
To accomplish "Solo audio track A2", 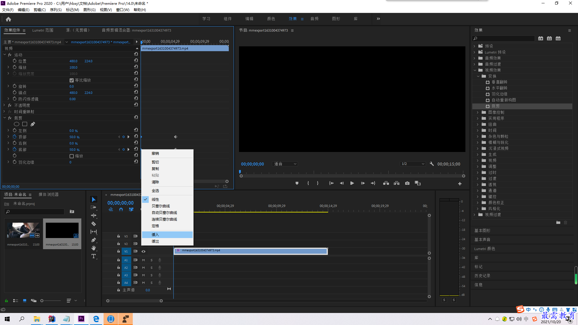I will pyautogui.click(x=151, y=268).
